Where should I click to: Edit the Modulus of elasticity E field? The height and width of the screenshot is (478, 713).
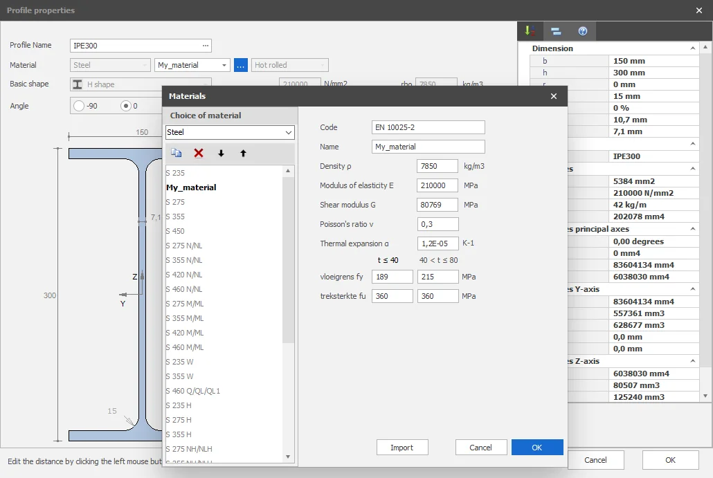437,185
